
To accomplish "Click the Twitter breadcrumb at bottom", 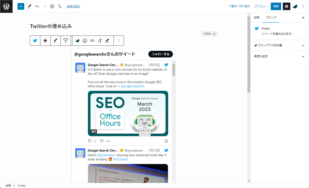I will point(22,186).
